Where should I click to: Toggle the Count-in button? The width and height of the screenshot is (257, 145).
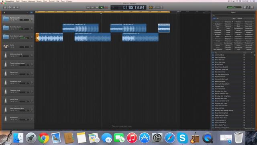(158, 7)
